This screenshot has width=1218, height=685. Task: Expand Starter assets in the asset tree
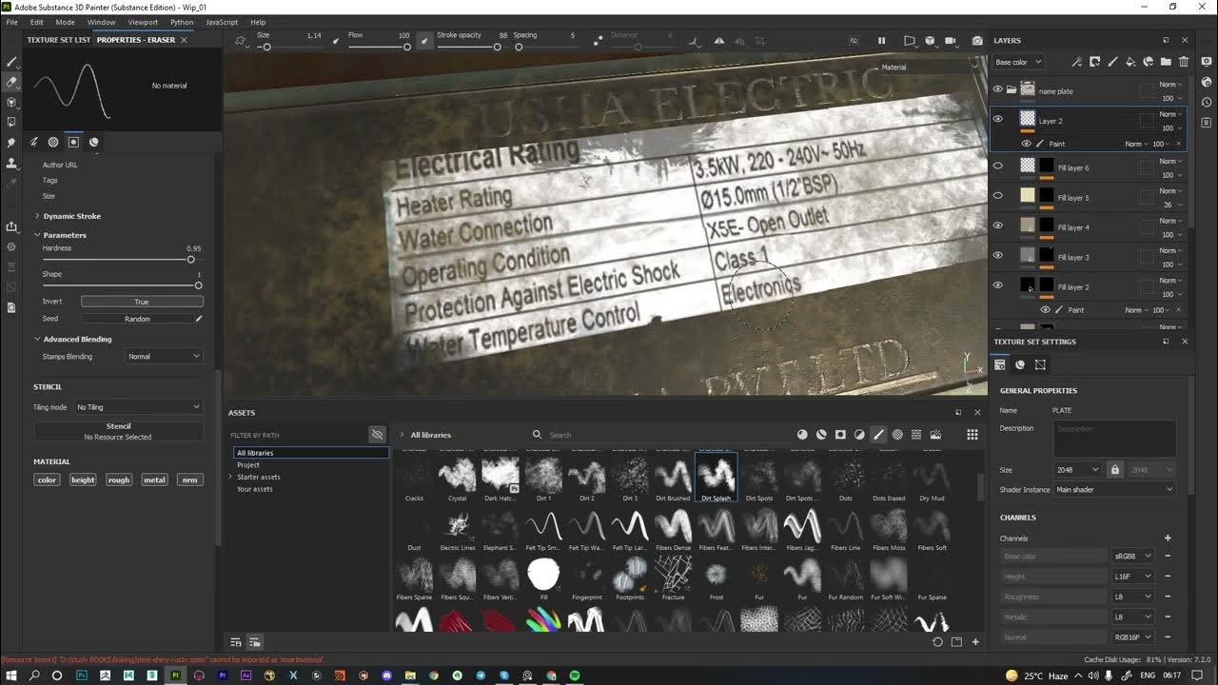pyautogui.click(x=230, y=477)
